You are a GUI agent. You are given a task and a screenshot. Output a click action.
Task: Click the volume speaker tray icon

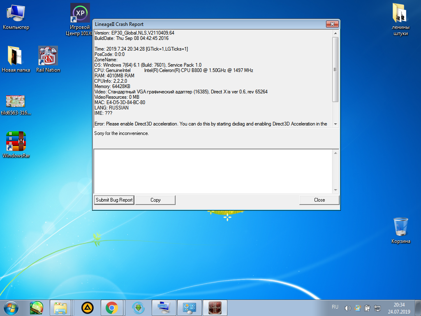[347, 308]
